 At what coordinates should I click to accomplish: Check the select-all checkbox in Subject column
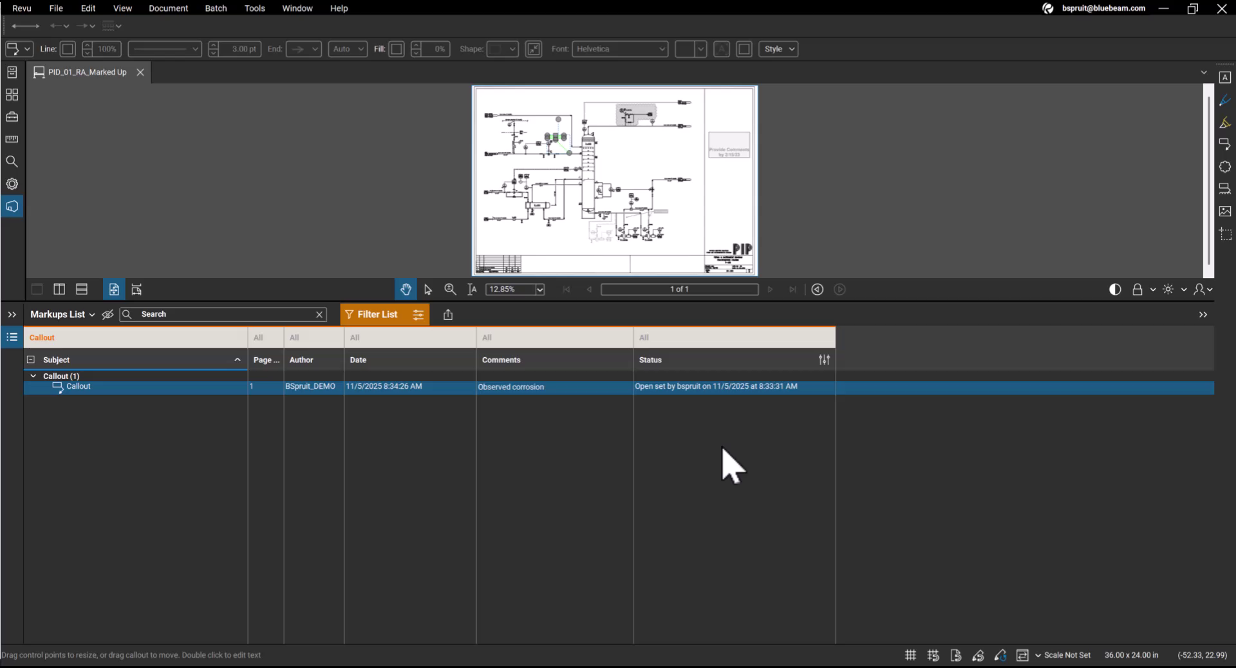click(30, 360)
